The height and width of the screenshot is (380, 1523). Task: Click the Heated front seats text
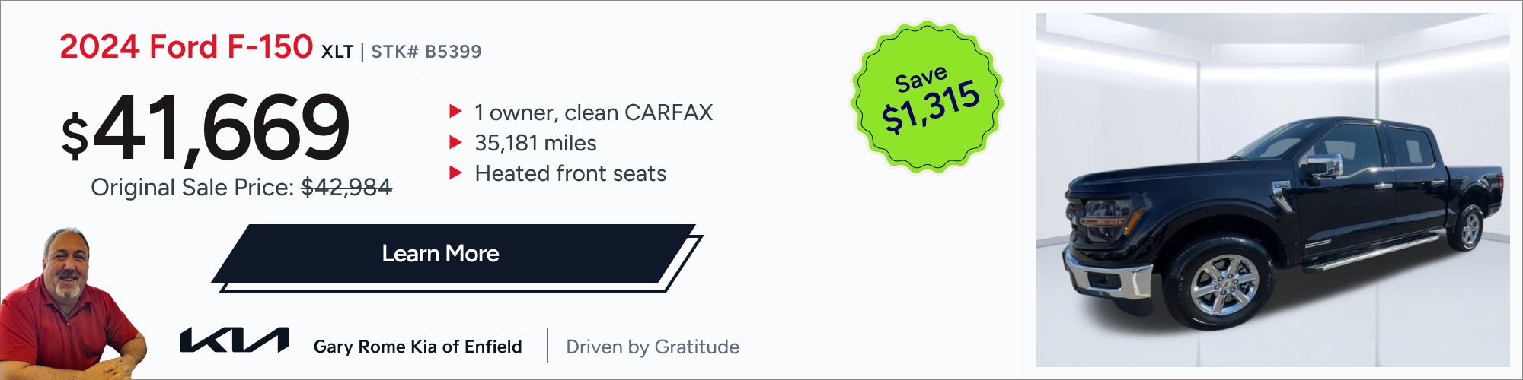click(570, 173)
